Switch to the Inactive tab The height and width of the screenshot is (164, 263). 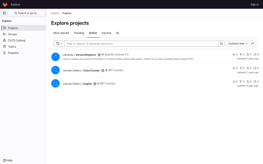click(x=107, y=33)
